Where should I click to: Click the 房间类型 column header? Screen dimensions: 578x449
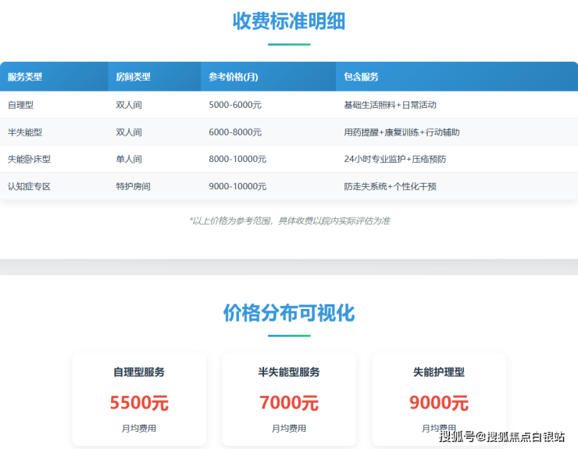point(133,77)
